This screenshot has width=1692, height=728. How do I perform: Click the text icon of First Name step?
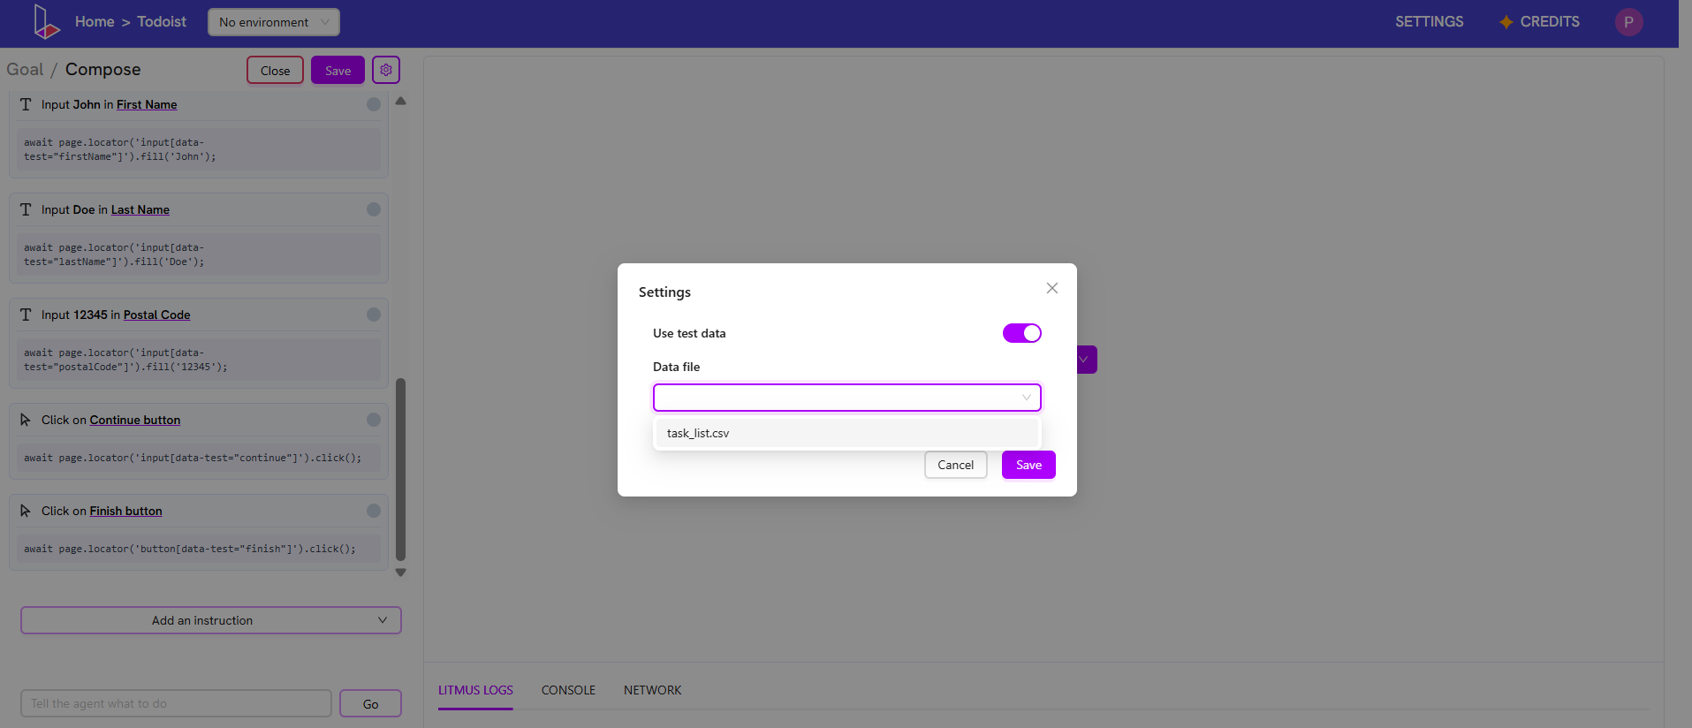tap(26, 104)
